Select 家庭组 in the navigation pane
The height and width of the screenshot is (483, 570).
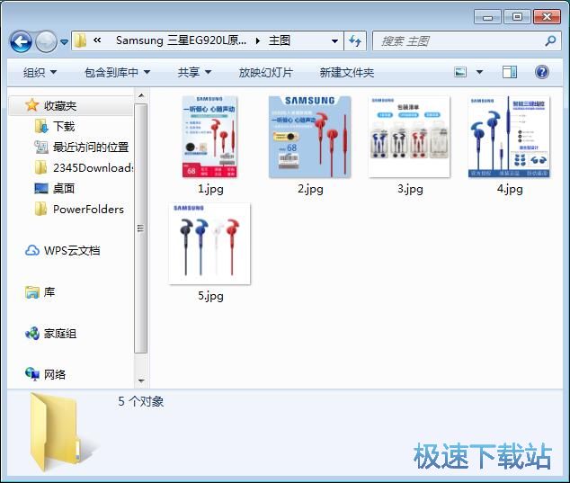[x=60, y=334]
